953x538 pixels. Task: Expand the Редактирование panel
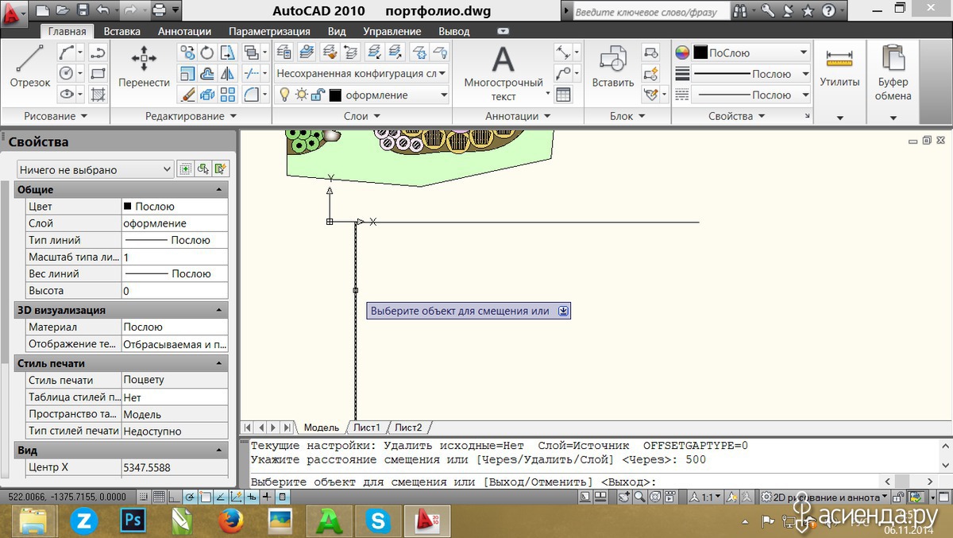point(190,116)
